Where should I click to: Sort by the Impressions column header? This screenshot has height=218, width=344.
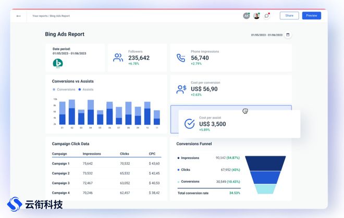click(x=92, y=154)
